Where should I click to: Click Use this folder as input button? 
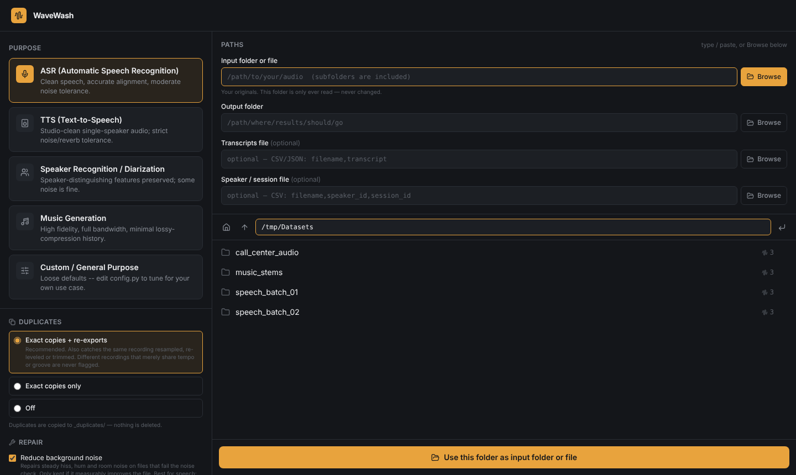coord(504,457)
